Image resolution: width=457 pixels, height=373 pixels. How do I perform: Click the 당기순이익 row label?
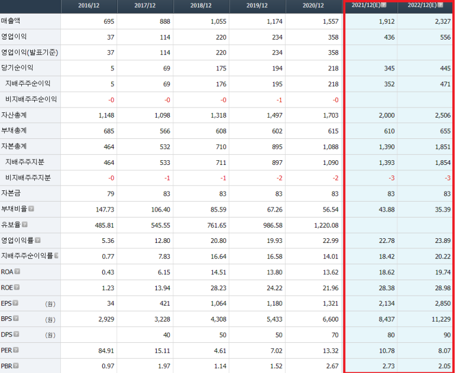(x=17, y=68)
